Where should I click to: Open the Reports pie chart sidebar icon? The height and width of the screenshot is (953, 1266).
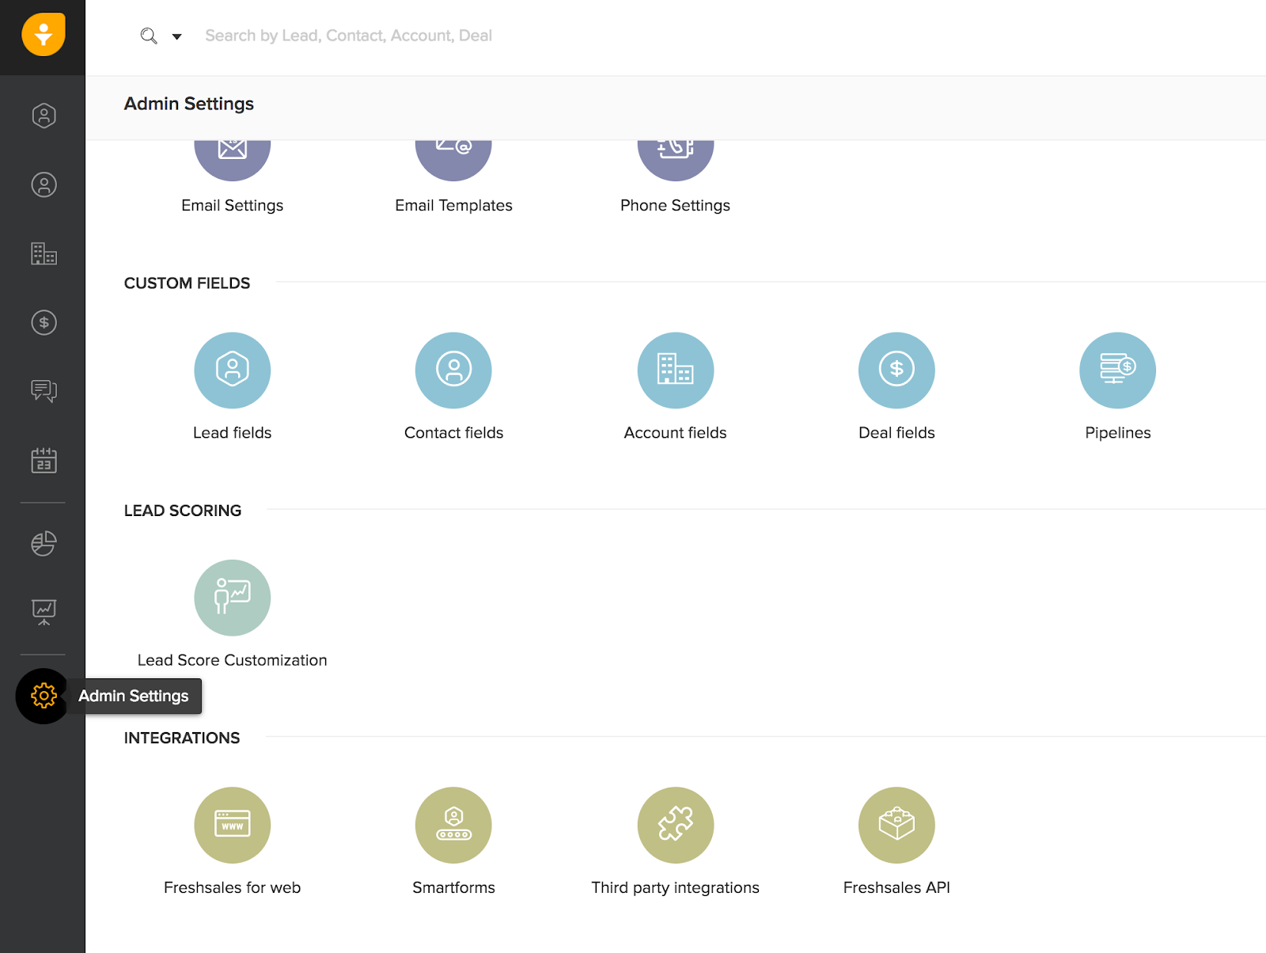[x=44, y=543]
